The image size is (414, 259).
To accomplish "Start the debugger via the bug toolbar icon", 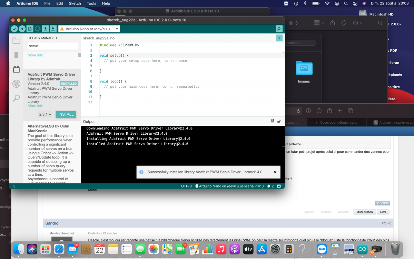I will click(x=38, y=29).
